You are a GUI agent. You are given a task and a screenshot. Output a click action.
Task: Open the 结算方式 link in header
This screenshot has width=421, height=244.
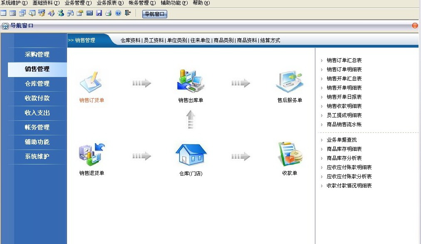click(270, 40)
